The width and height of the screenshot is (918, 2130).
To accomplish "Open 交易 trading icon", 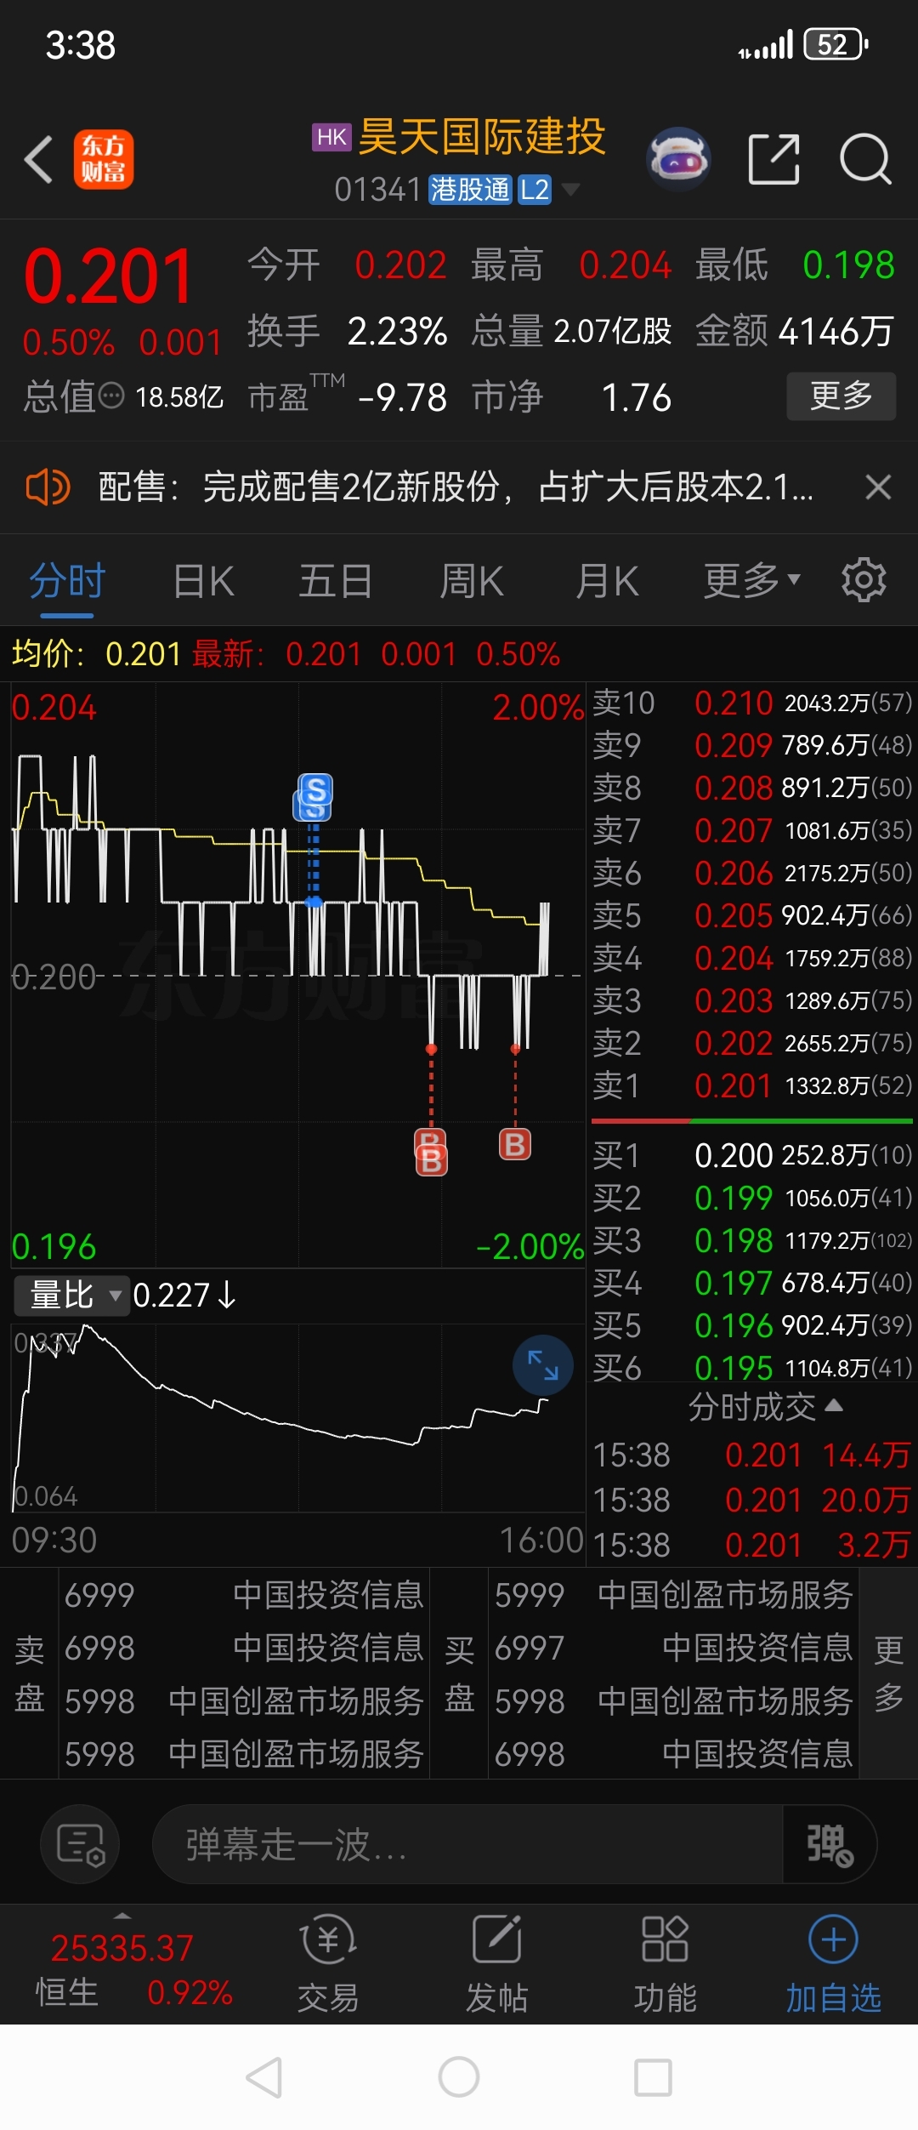I will (x=328, y=1962).
